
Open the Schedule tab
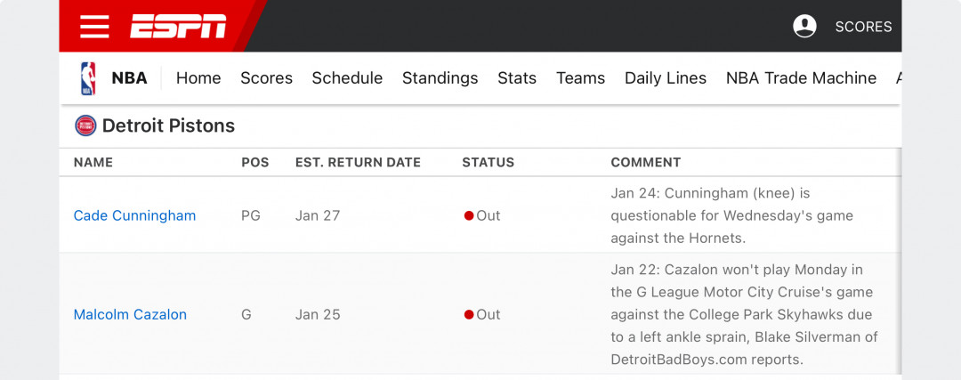[348, 78]
